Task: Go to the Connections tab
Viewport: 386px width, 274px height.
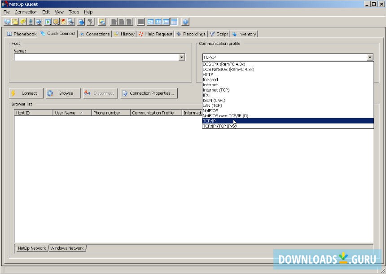Action: point(95,34)
